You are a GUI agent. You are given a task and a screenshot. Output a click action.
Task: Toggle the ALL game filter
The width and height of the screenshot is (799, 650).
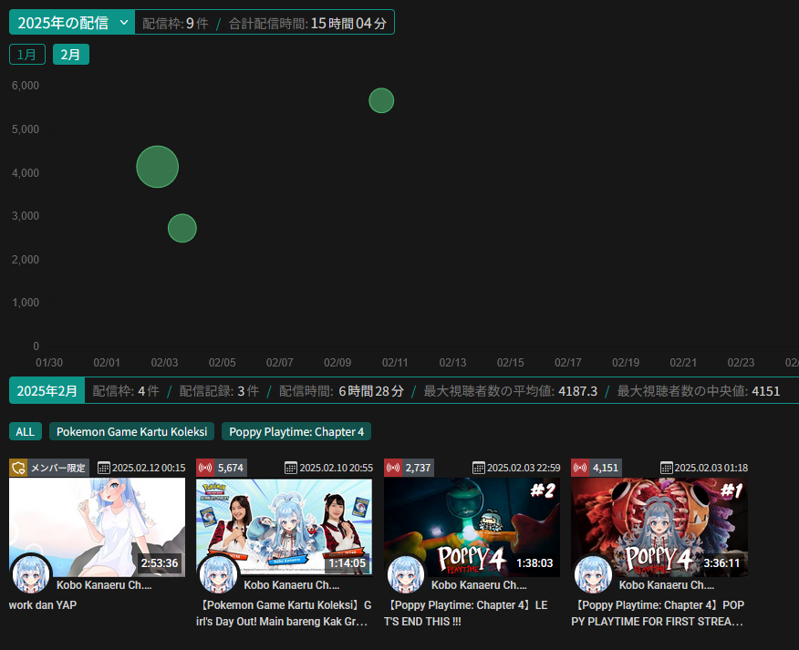pyautogui.click(x=26, y=432)
